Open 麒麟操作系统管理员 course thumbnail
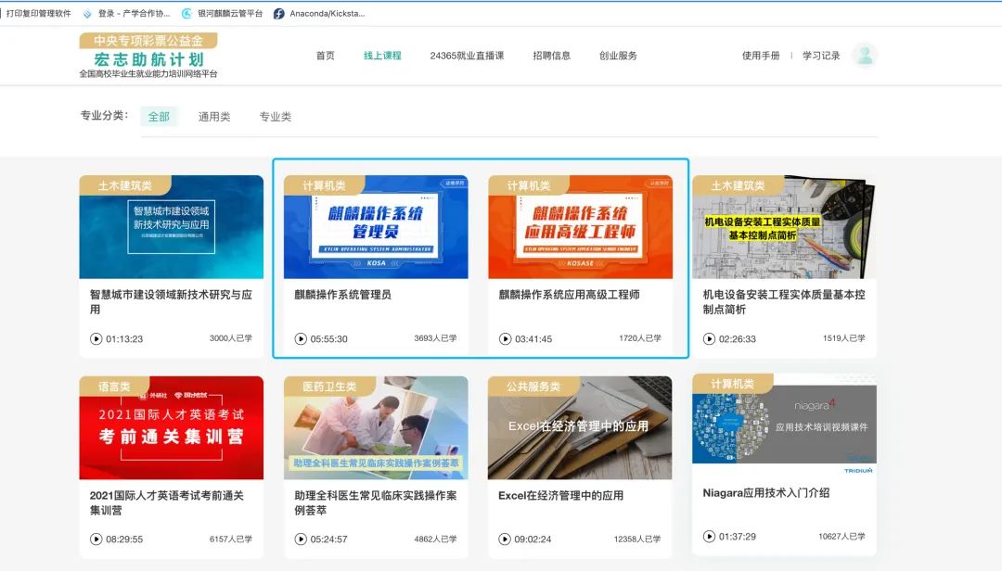Image resolution: width=1002 pixels, height=571 pixels. pos(376,227)
